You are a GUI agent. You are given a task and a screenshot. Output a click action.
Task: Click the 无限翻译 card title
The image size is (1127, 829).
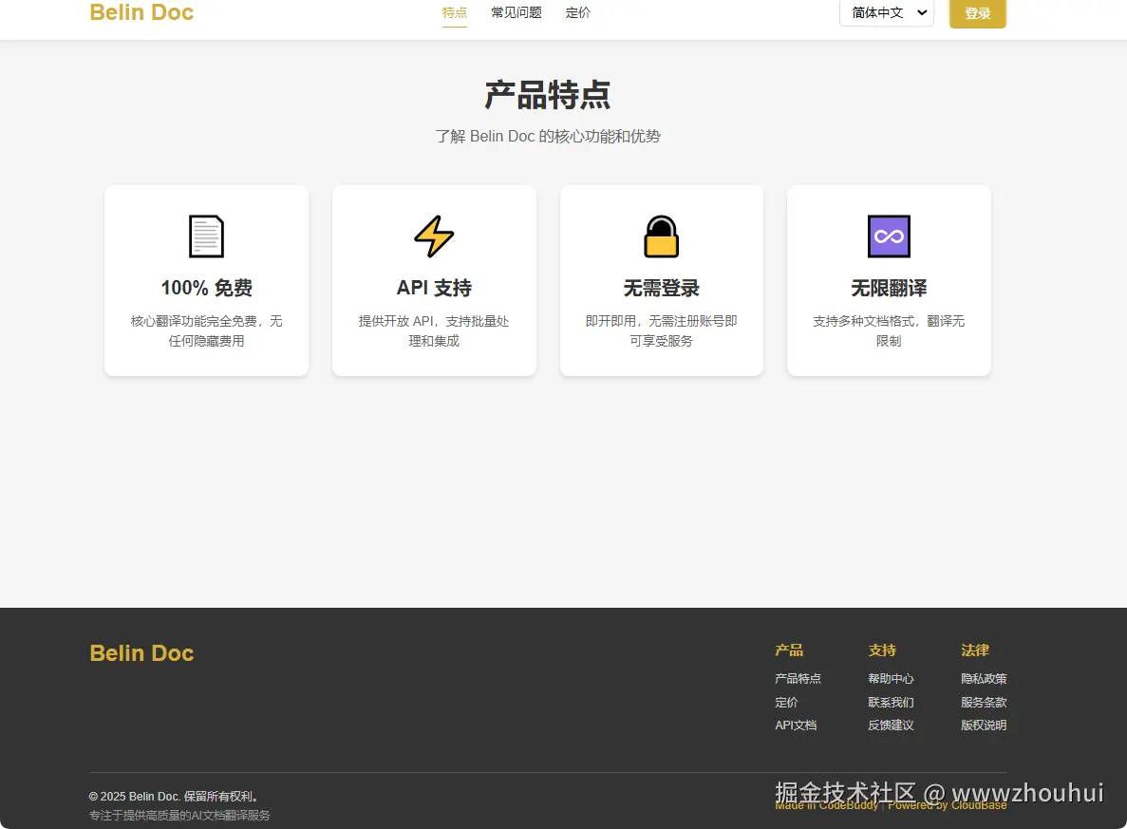[x=889, y=289]
